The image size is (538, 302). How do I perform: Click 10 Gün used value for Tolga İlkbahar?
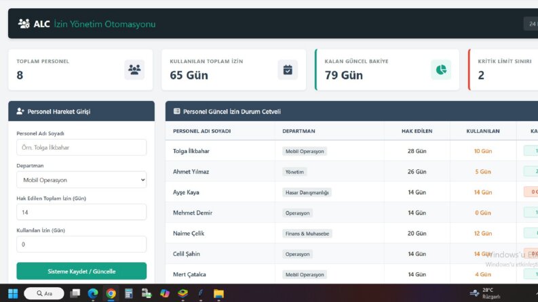483,151
